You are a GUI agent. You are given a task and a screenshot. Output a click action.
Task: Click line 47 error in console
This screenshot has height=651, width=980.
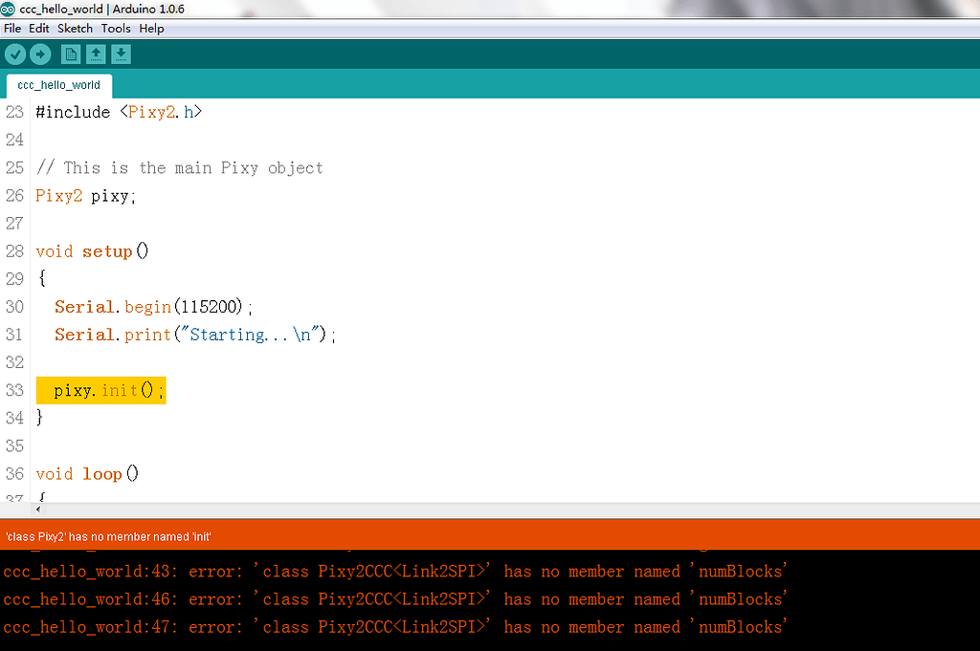click(x=394, y=627)
